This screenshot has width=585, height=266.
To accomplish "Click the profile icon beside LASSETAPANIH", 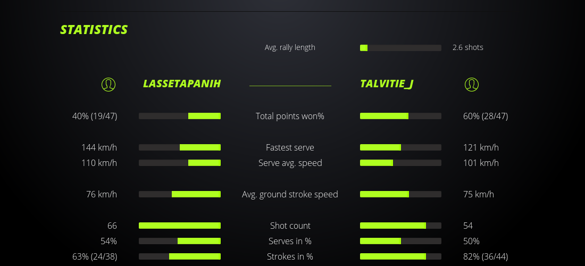I will point(108,84).
